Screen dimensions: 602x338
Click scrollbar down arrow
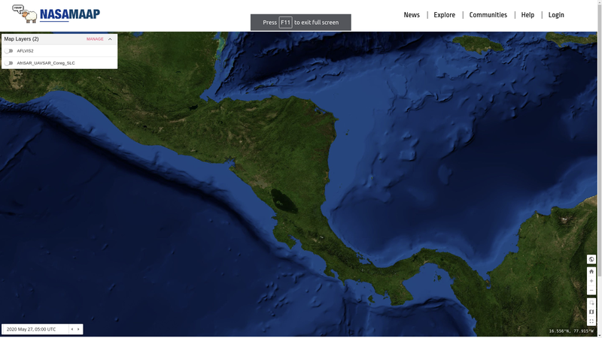600,336
